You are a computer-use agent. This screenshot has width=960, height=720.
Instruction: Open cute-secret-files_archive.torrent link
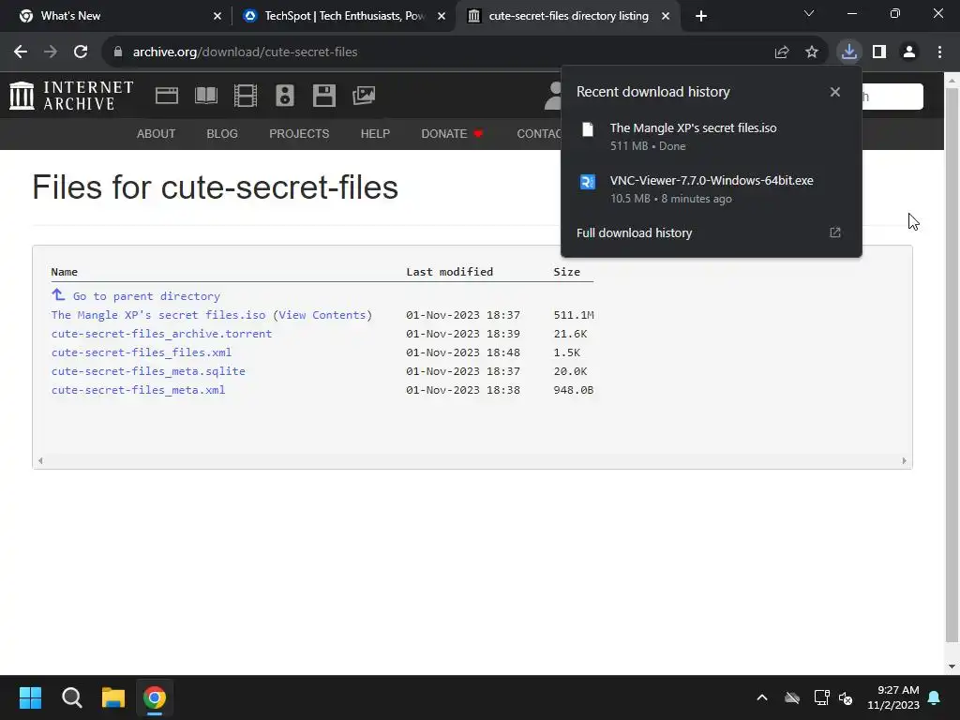pyautogui.click(x=161, y=334)
